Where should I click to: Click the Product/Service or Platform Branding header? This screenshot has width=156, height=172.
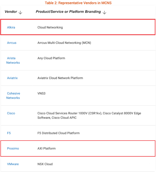click(68, 11)
